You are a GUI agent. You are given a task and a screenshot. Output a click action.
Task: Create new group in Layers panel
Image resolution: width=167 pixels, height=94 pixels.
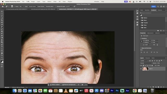point(158,87)
